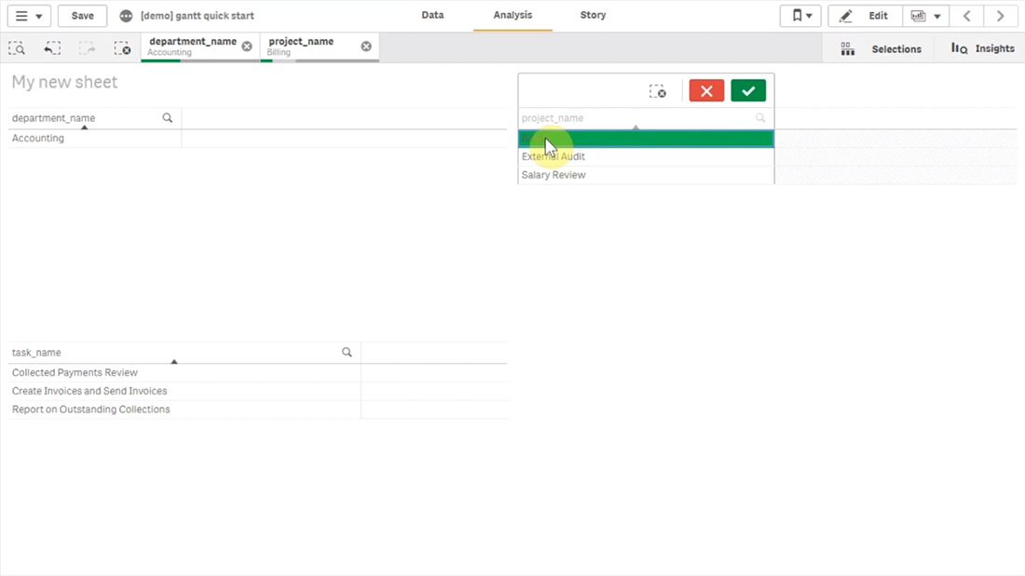
Task: Expand the navigation menu arrow next to hamburger
Action: pyautogui.click(x=41, y=15)
